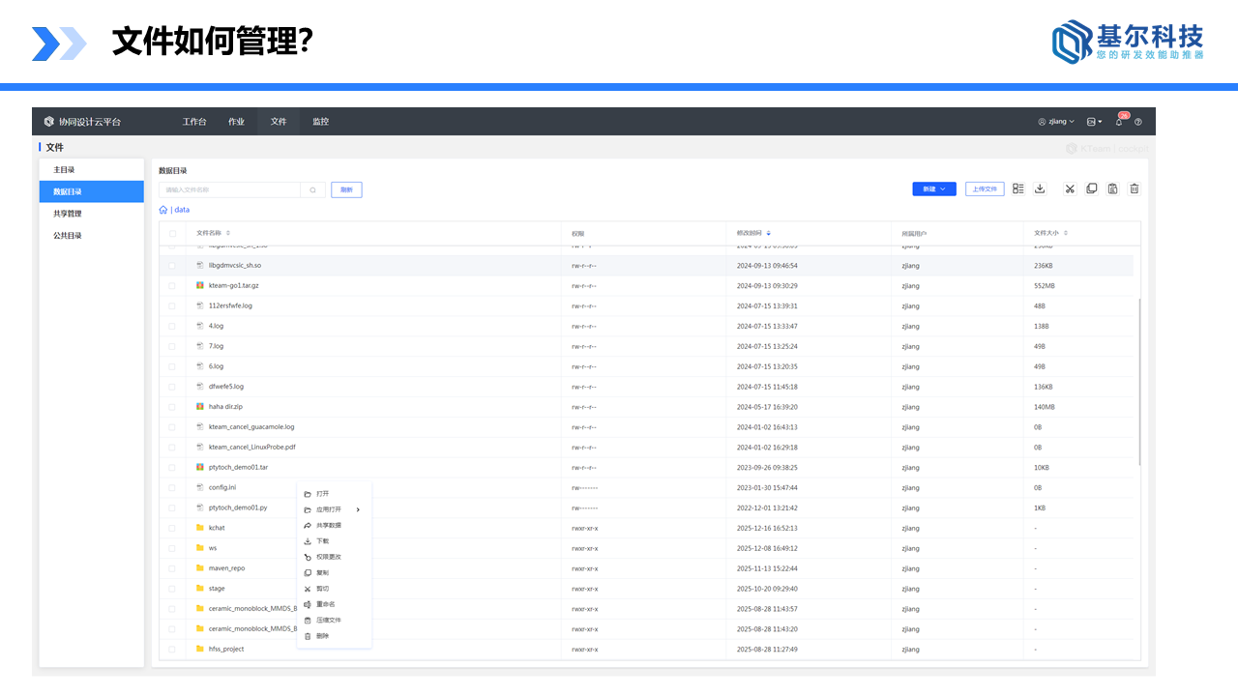Image resolution: width=1238 pixels, height=696 pixels.
Task: Open notifications via the bell icon
Action: click(x=1119, y=122)
